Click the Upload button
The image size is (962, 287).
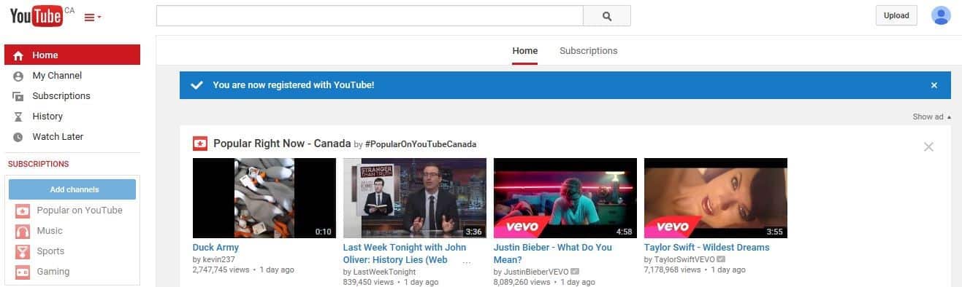(896, 15)
